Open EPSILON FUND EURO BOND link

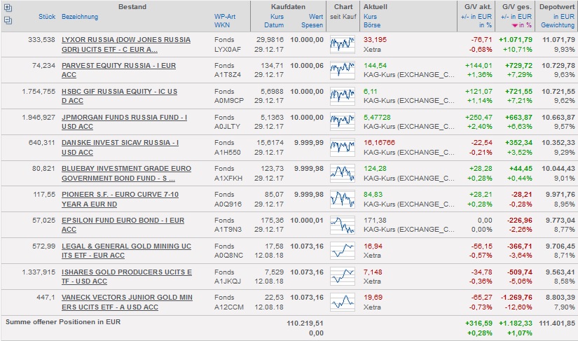(123, 225)
